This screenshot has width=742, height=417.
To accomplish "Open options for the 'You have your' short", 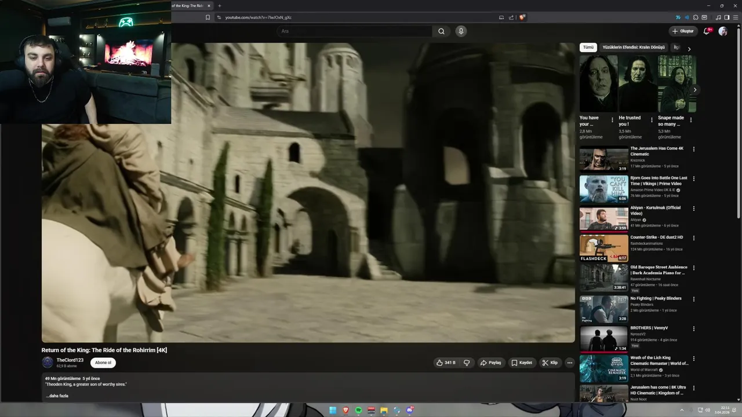I will [x=612, y=120].
